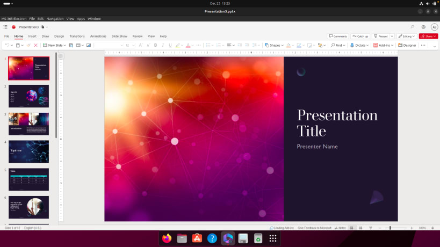Click the Shape Effects icon

pyautogui.click(x=309, y=45)
